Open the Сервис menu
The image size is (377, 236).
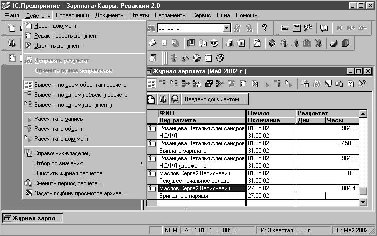click(x=202, y=15)
